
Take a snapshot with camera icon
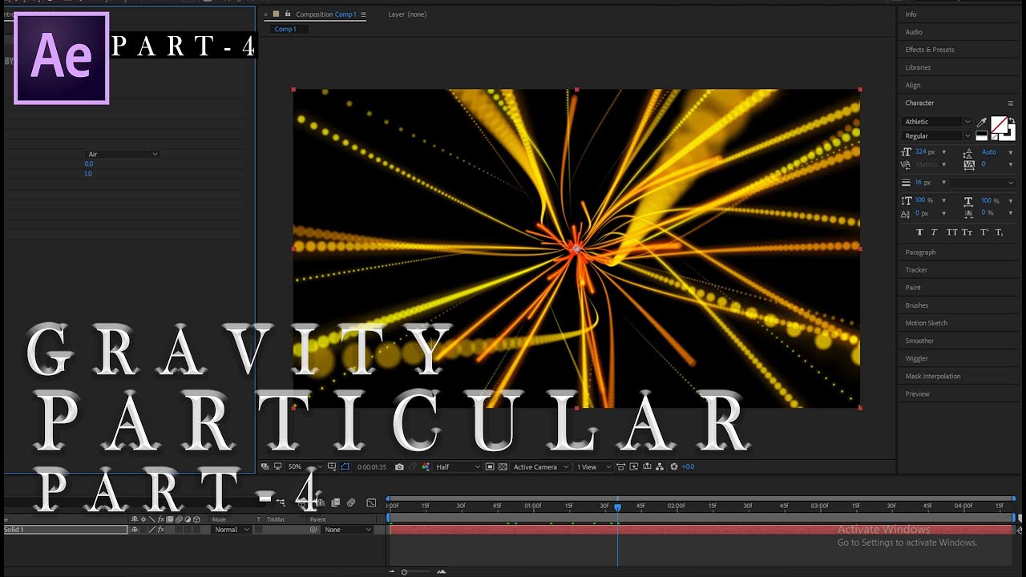[x=399, y=466]
